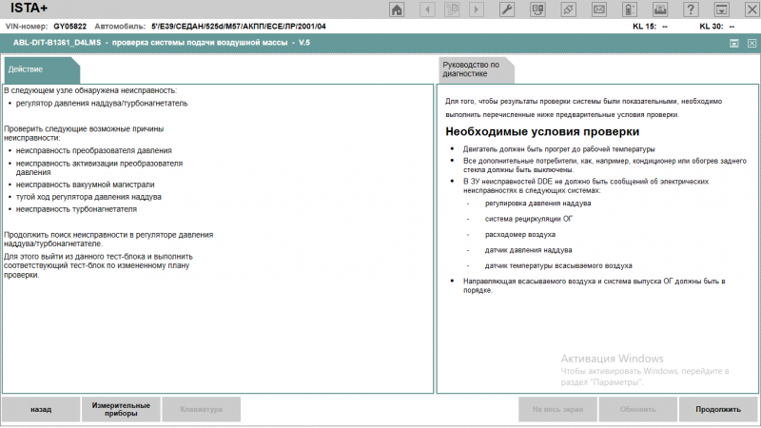Click 'неисправность турбонагнетателя' bullet
This screenshot has width=761, height=428.
[x=76, y=209]
